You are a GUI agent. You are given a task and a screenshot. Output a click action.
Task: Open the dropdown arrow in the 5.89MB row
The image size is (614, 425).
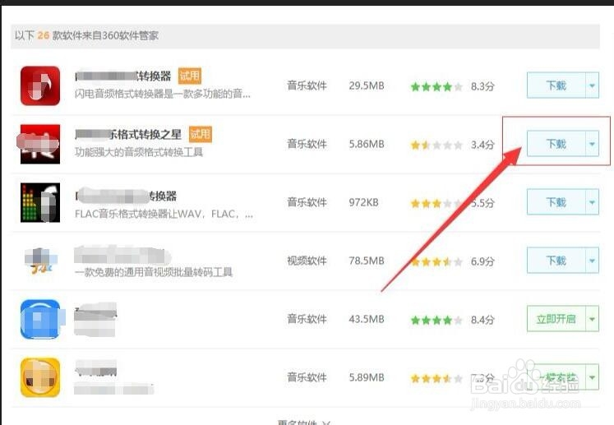click(x=592, y=377)
